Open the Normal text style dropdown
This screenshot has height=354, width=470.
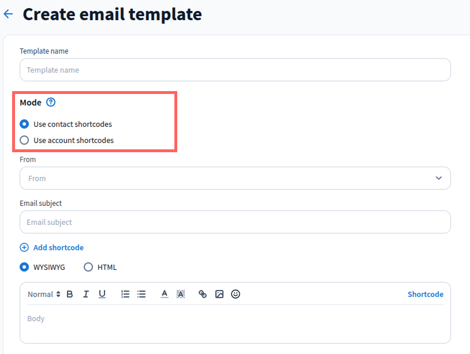point(44,294)
